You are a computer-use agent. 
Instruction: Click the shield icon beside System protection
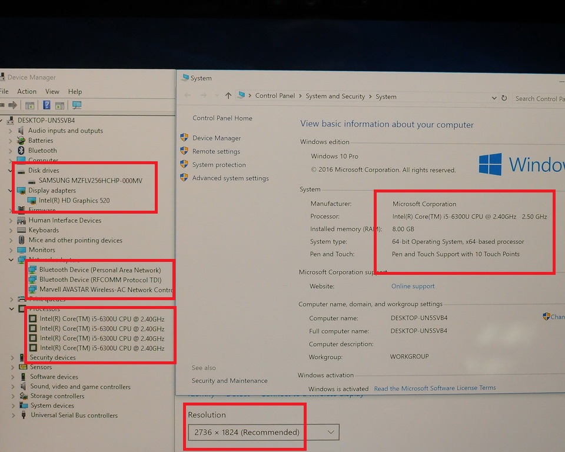coord(184,164)
